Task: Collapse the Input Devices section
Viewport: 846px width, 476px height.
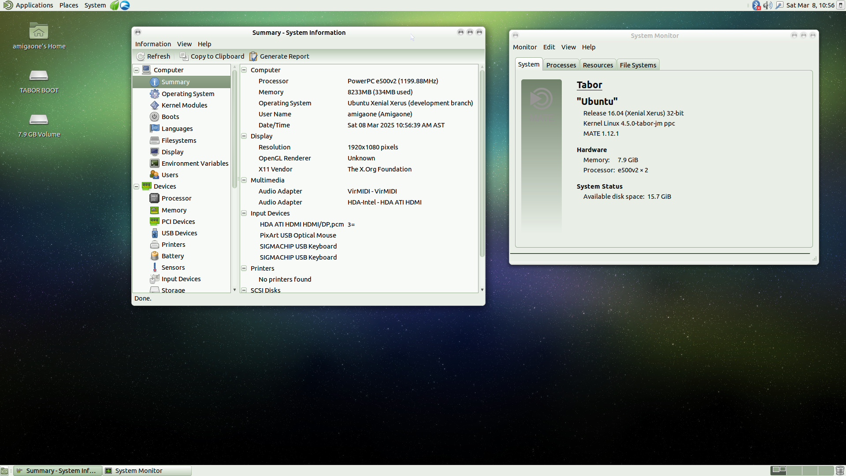Action: point(244,213)
